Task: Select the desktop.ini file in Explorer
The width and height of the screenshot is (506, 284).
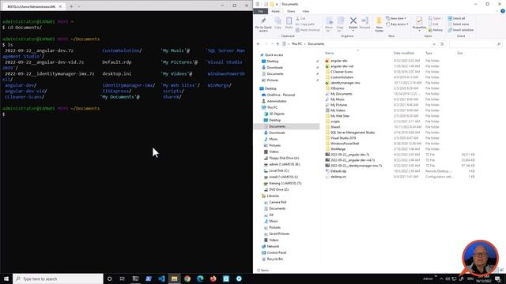Action: tap(338, 177)
